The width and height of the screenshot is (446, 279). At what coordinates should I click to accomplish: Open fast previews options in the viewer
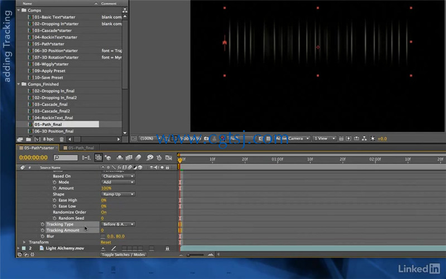point(348,138)
